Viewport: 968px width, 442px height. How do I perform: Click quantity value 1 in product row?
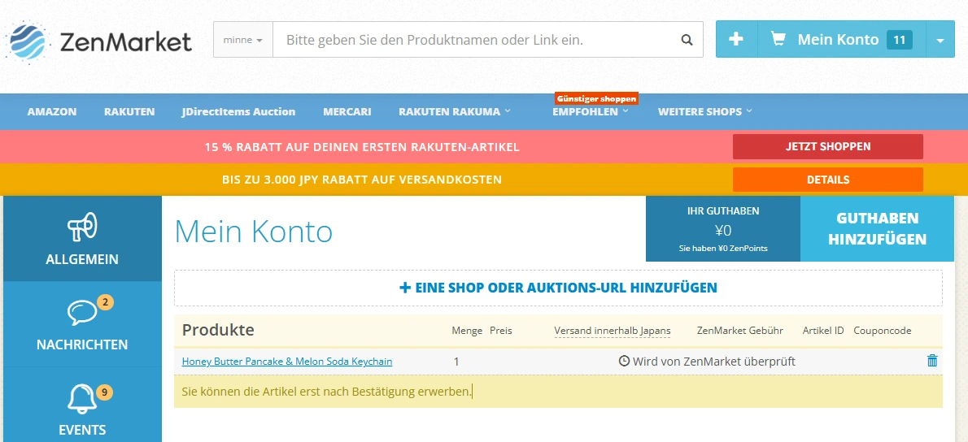[x=456, y=362]
